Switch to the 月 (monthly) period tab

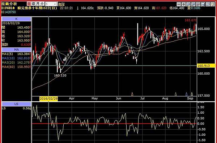click(38, 4)
